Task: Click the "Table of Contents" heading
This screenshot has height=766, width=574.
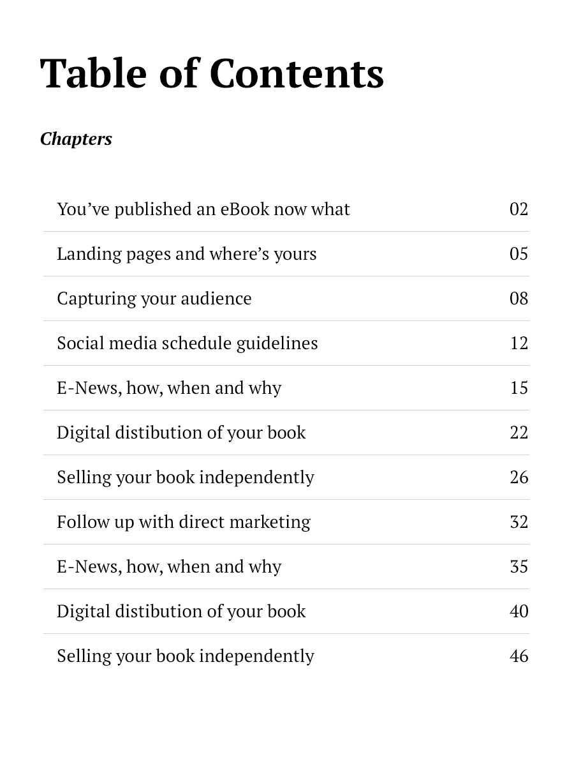Action: (212, 73)
